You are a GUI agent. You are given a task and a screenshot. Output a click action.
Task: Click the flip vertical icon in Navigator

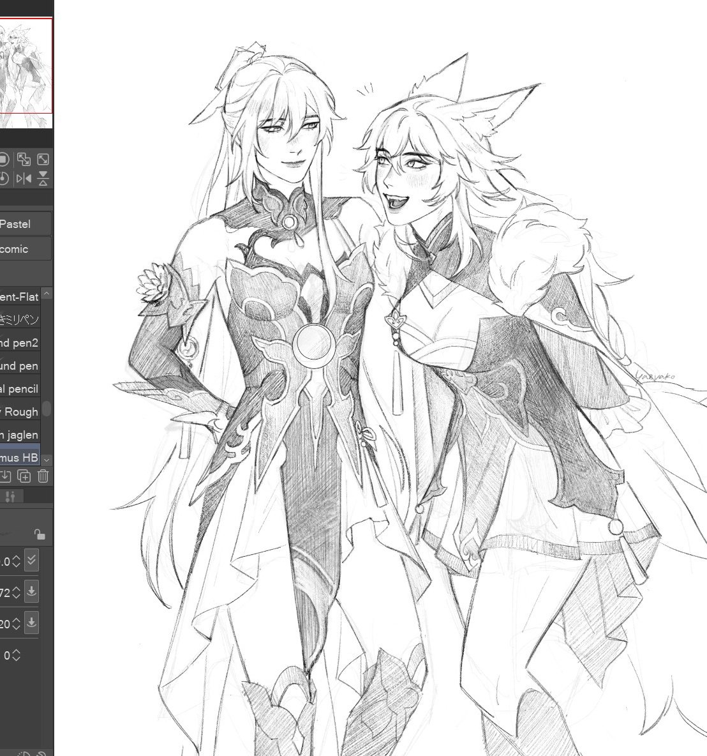pos(43,179)
